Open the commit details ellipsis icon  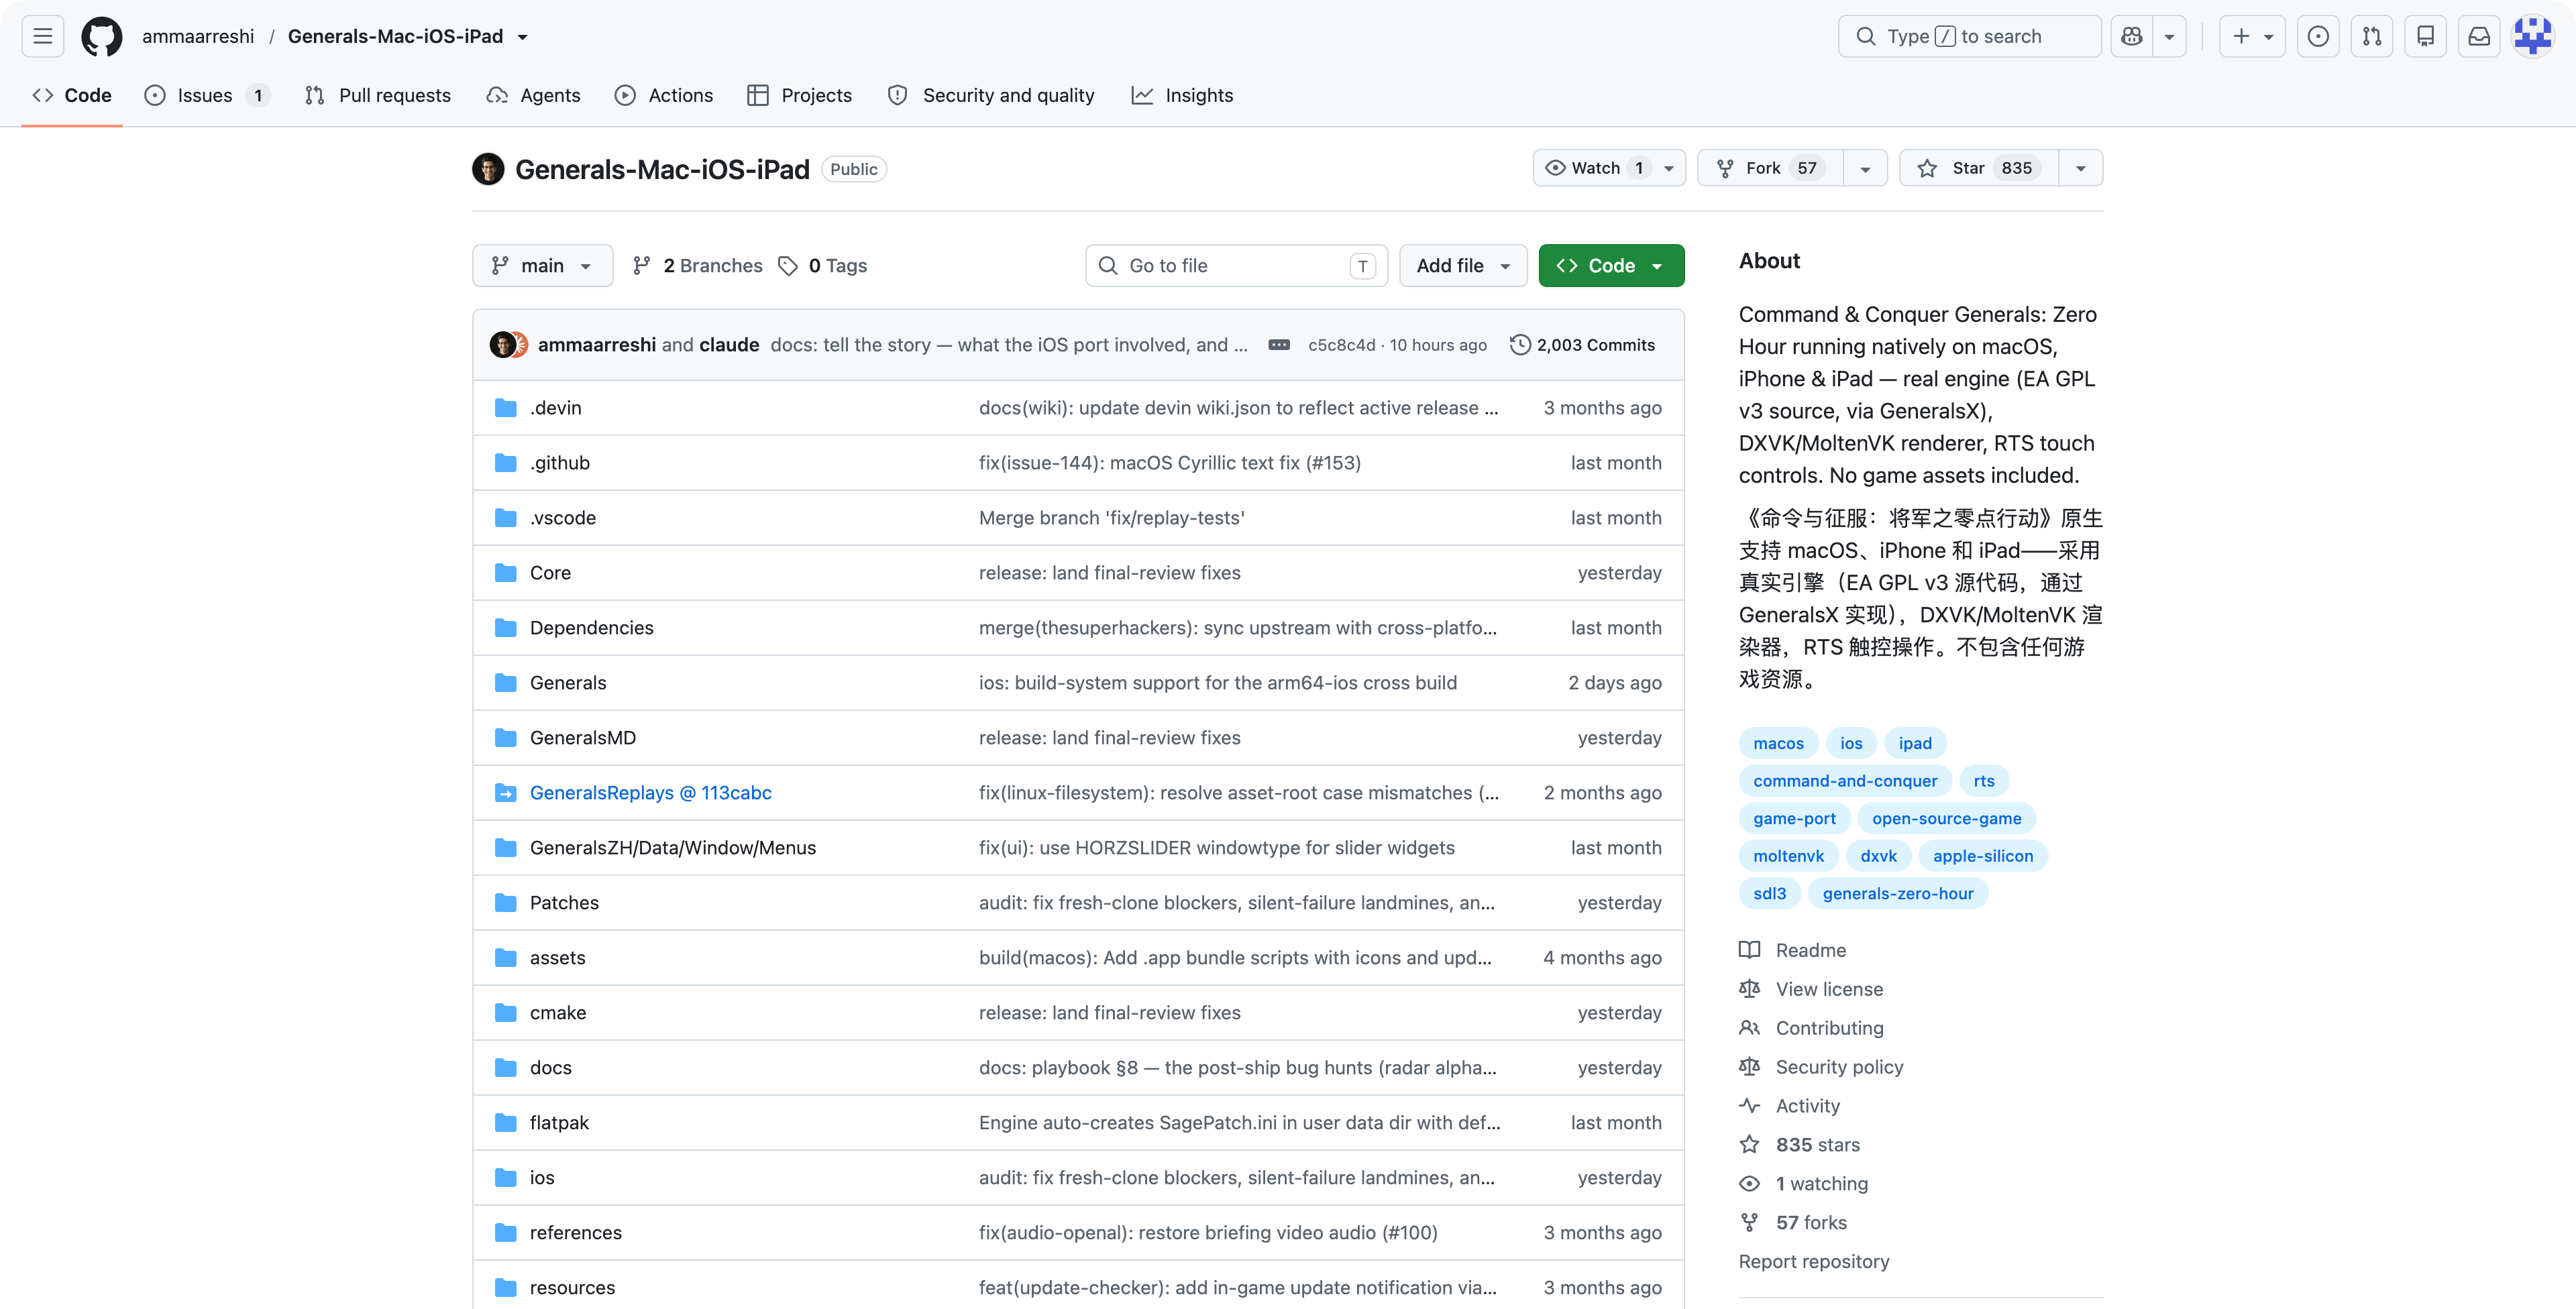[x=1279, y=345]
